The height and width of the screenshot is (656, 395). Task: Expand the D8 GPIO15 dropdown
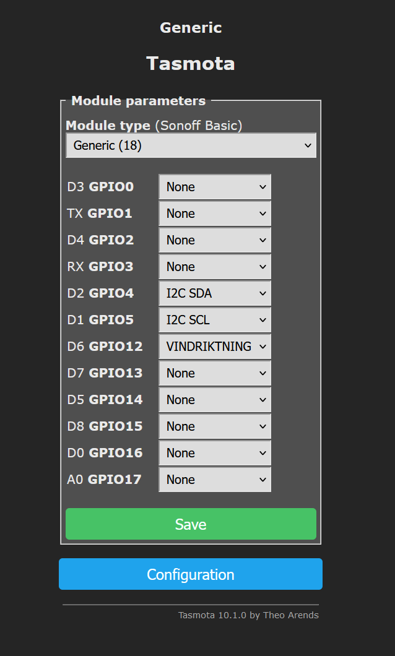pos(215,426)
